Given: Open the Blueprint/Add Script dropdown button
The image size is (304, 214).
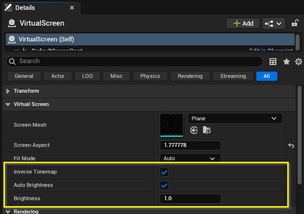Looking at the screenshot, I should tap(274, 23).
